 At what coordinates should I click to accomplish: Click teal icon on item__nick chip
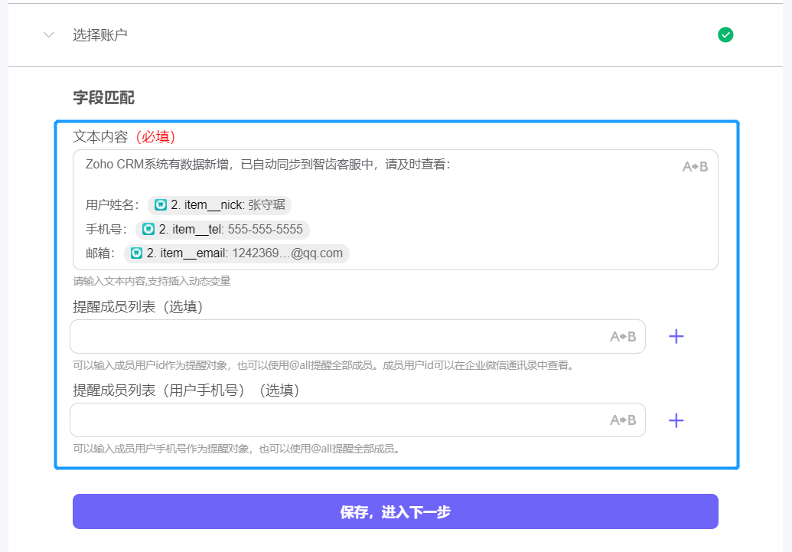click(161, 204)
